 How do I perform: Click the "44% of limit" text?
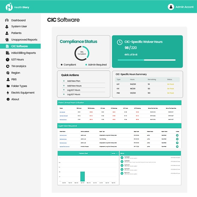pos(131,55)
